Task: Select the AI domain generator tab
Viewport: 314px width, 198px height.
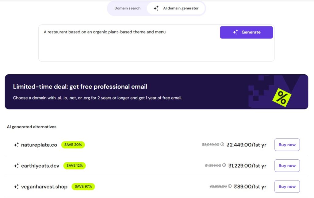Action: [x=176, y=8]
